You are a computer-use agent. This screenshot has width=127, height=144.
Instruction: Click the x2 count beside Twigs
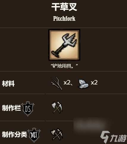(67, 83)
